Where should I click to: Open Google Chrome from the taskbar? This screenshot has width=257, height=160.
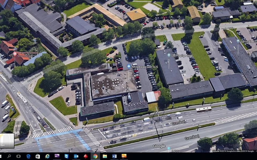click(95, 156)
